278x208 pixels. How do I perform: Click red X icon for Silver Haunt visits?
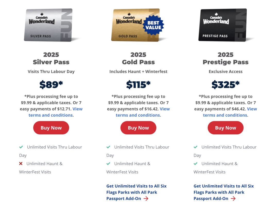[x=21, y=163]
